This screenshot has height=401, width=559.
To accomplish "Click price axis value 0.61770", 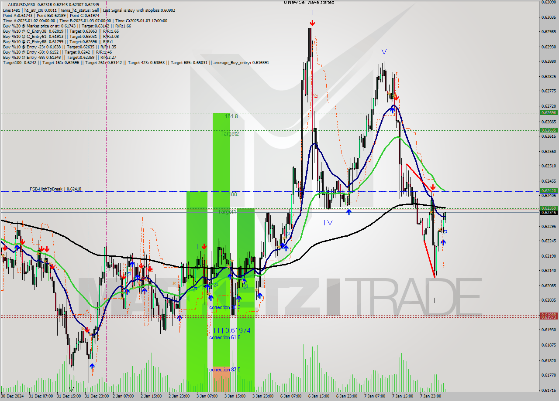I will (x=549, y=375).
